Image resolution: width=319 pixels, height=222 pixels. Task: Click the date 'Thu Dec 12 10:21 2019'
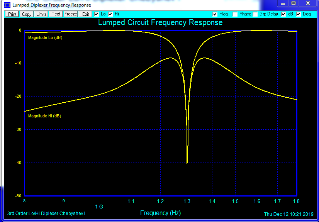[289, 214]
